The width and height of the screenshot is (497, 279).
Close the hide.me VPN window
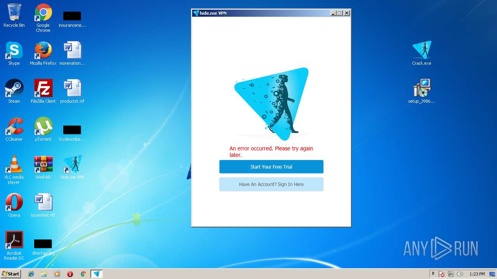pyautogui.click(x=347, y=13)
